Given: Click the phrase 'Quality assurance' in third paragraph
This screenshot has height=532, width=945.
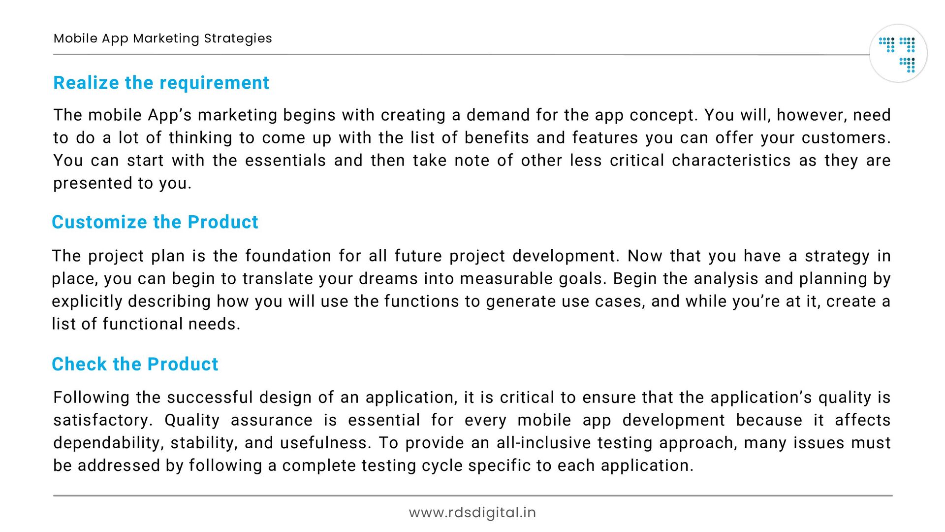Looking at the screenshot, I should (238, 420).
